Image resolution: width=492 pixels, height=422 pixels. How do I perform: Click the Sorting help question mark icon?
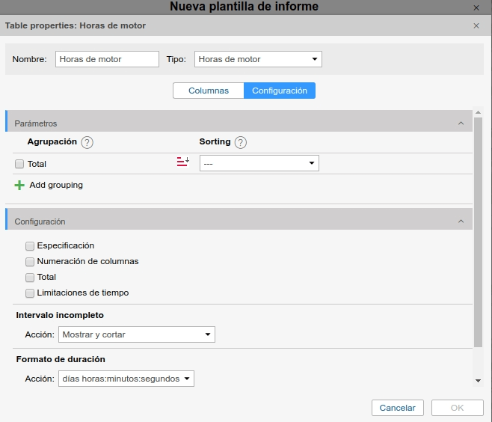(240, 142)
